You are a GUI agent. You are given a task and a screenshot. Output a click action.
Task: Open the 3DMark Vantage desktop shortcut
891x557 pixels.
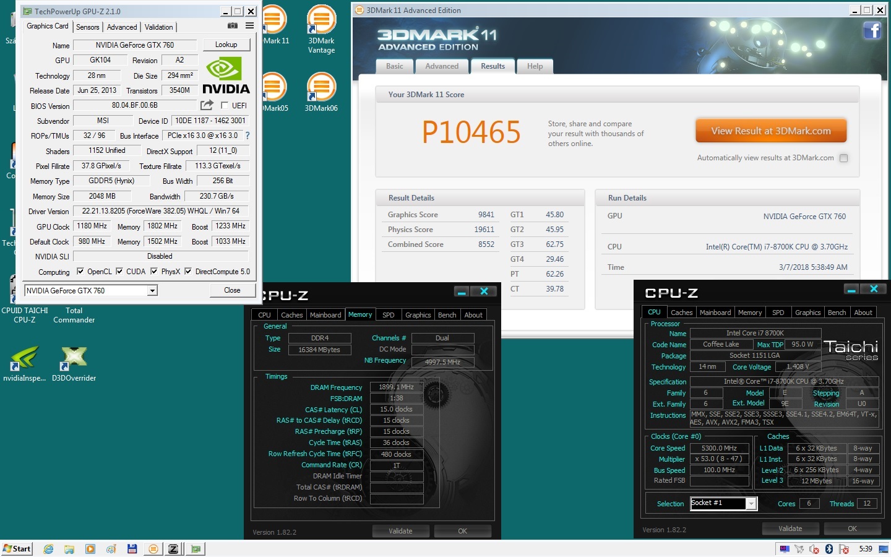(321, 29)
